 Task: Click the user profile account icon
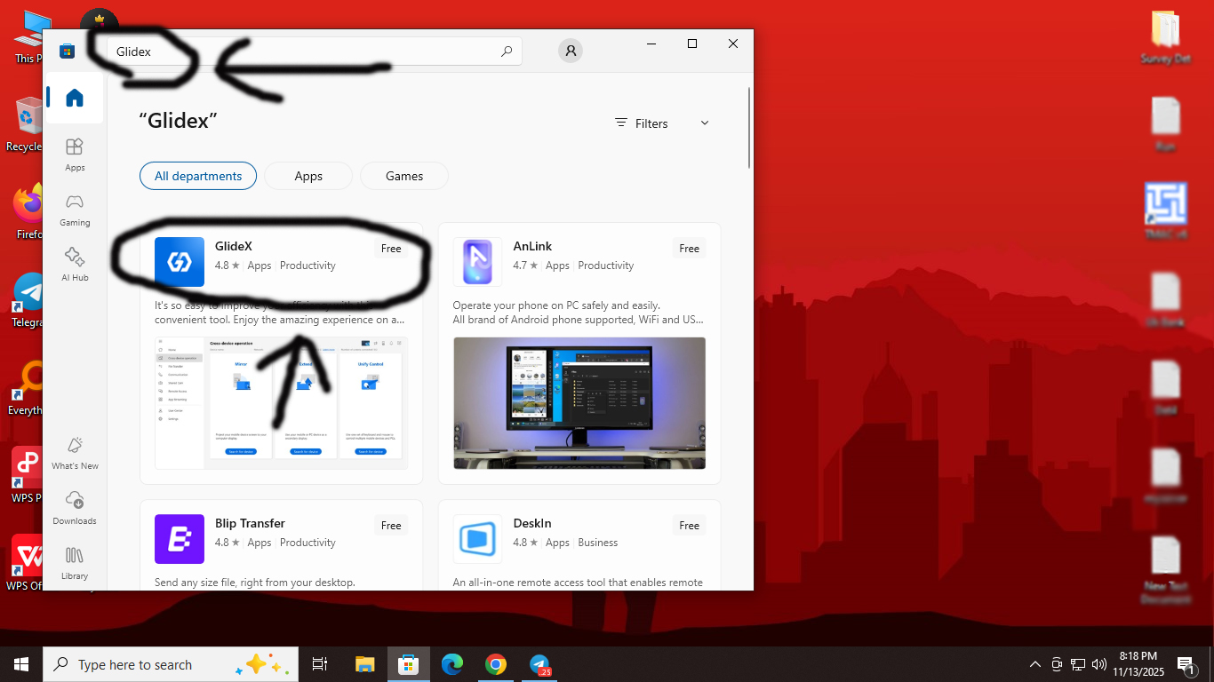click(571, 52)
